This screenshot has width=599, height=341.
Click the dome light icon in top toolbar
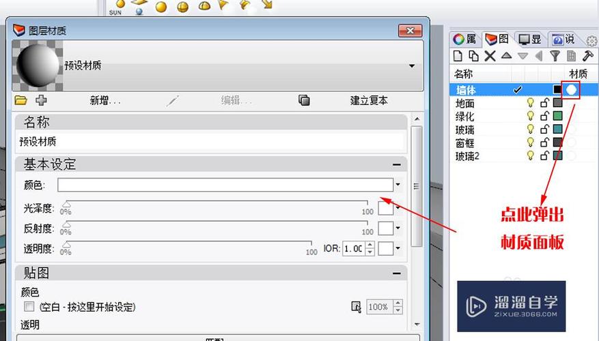tap(204, 6)
